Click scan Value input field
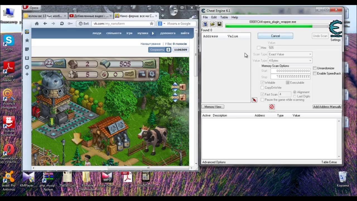The width and height of the screenshot is (357, 201). (304, 48)
